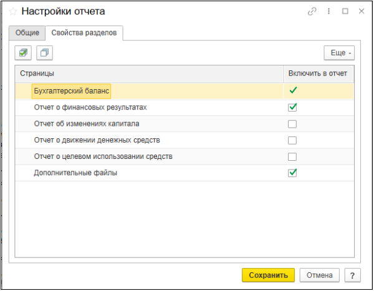
Task: Add dialog to favorites via star icon
Action: pyautogui.click(x=12, y=11)
